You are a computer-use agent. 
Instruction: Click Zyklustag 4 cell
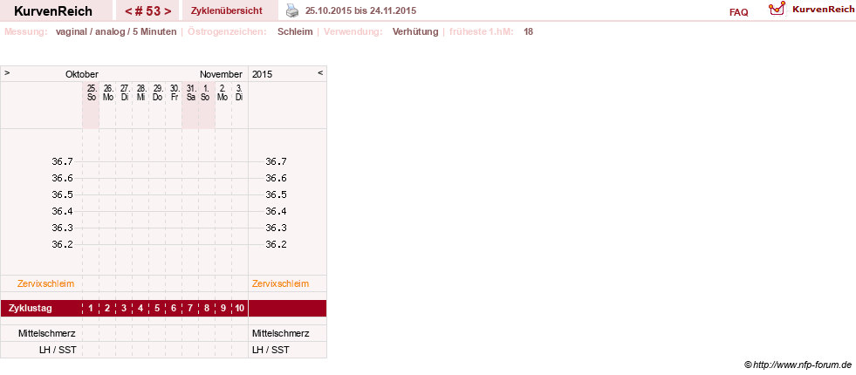coord(140,309)
